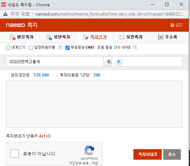The width and height of the screenshot is (190, 166).
Task: Click the saved messages folder icon
Action: pos(122,37)
